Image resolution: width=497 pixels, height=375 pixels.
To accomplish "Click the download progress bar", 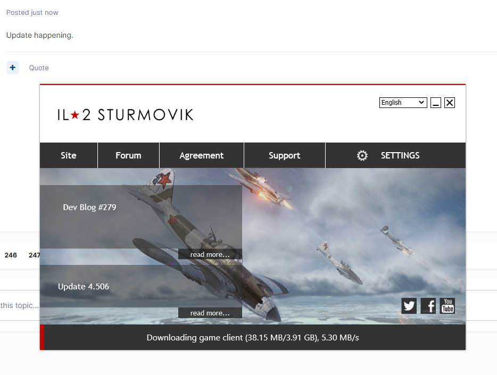I will [x=253, y=337].
